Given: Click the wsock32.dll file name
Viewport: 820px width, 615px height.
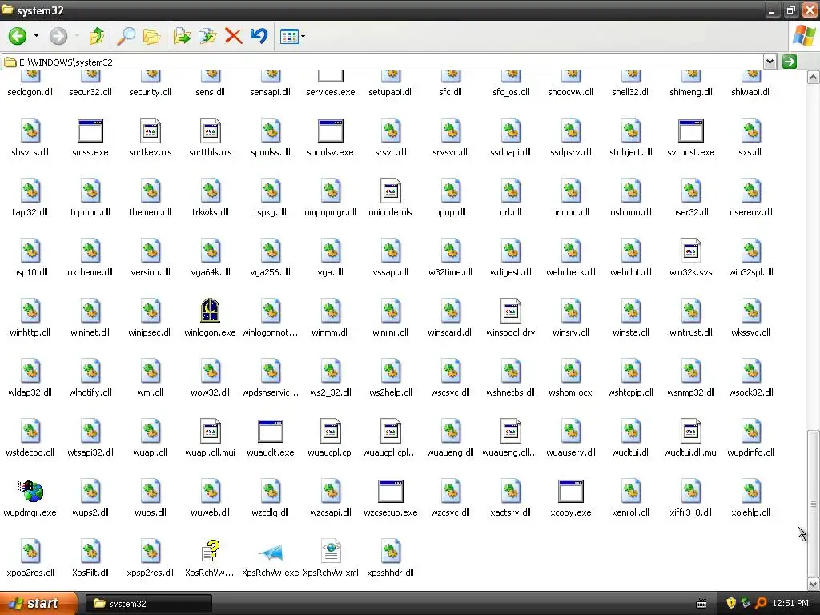Looking at the screenshot, I should pyautogui.click(x=751, y=392).
